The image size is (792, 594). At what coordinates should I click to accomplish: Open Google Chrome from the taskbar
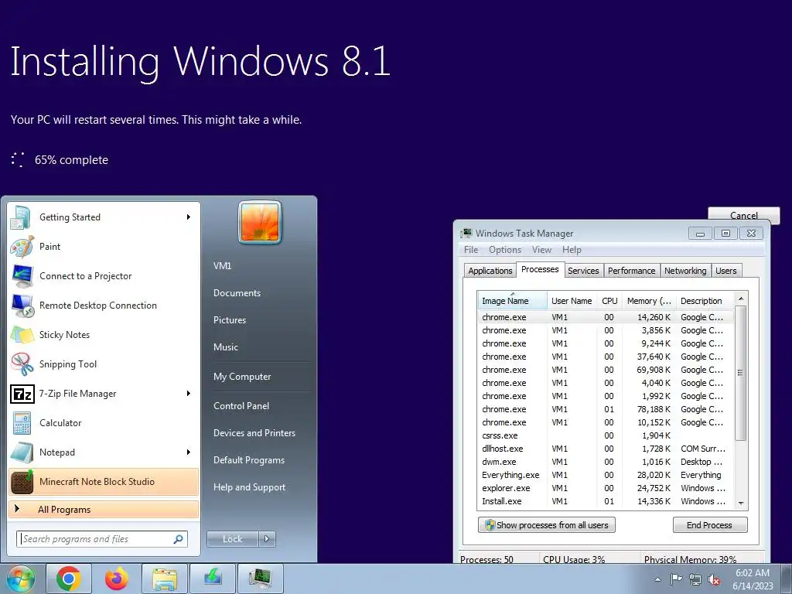click(x=69, y=579)
